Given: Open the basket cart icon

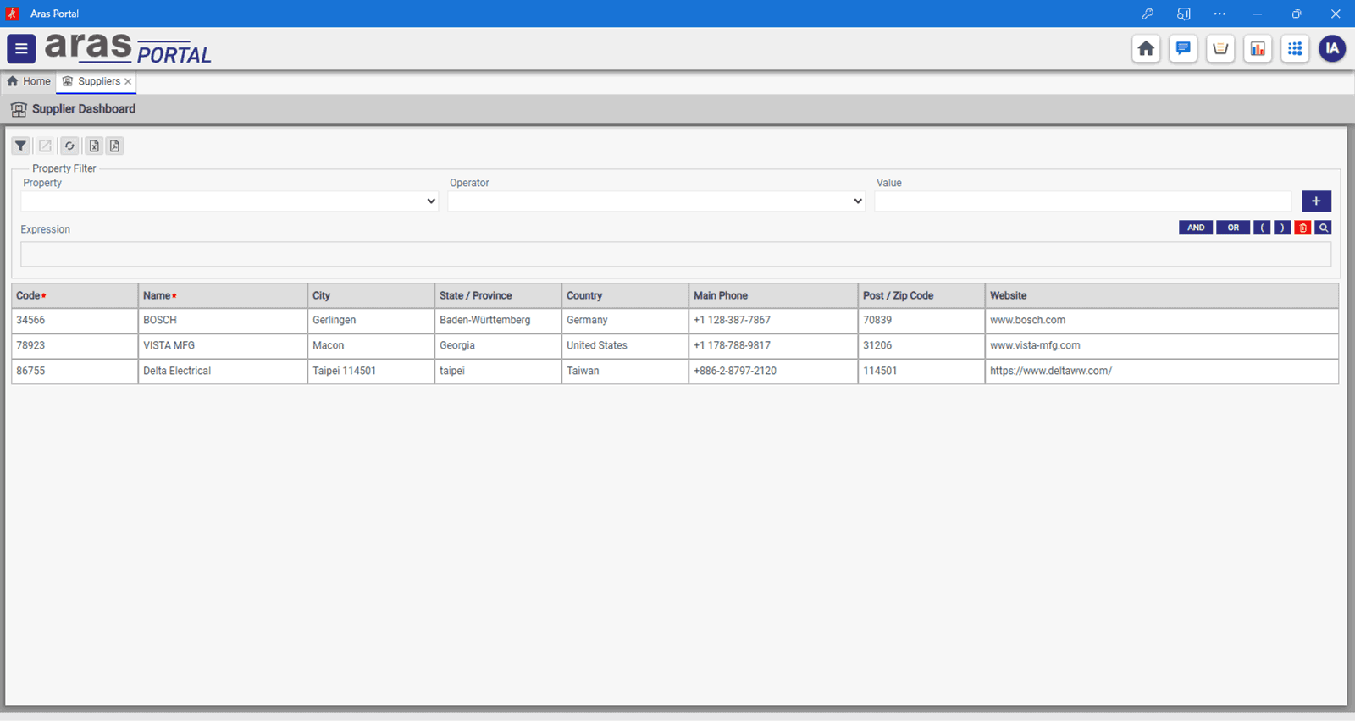Looking at the screenshot, I should 1220,49.
